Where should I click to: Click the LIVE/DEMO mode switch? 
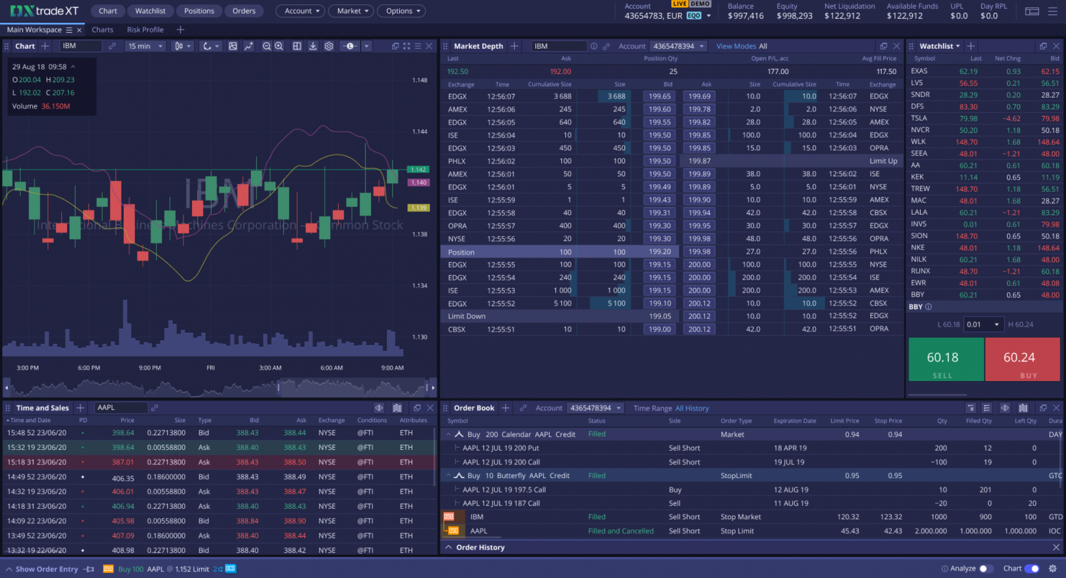[690, 3]
